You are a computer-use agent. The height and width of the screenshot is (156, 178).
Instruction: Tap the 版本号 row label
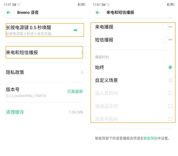click(12, 89)
